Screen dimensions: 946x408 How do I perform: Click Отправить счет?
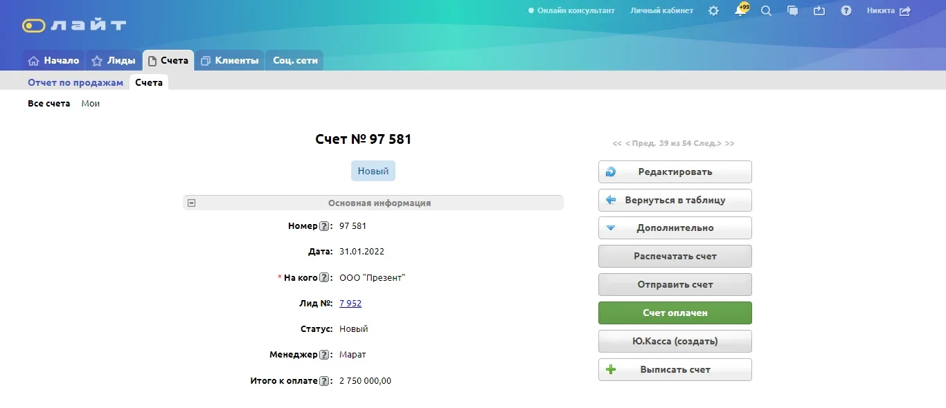tap(675, 285)
